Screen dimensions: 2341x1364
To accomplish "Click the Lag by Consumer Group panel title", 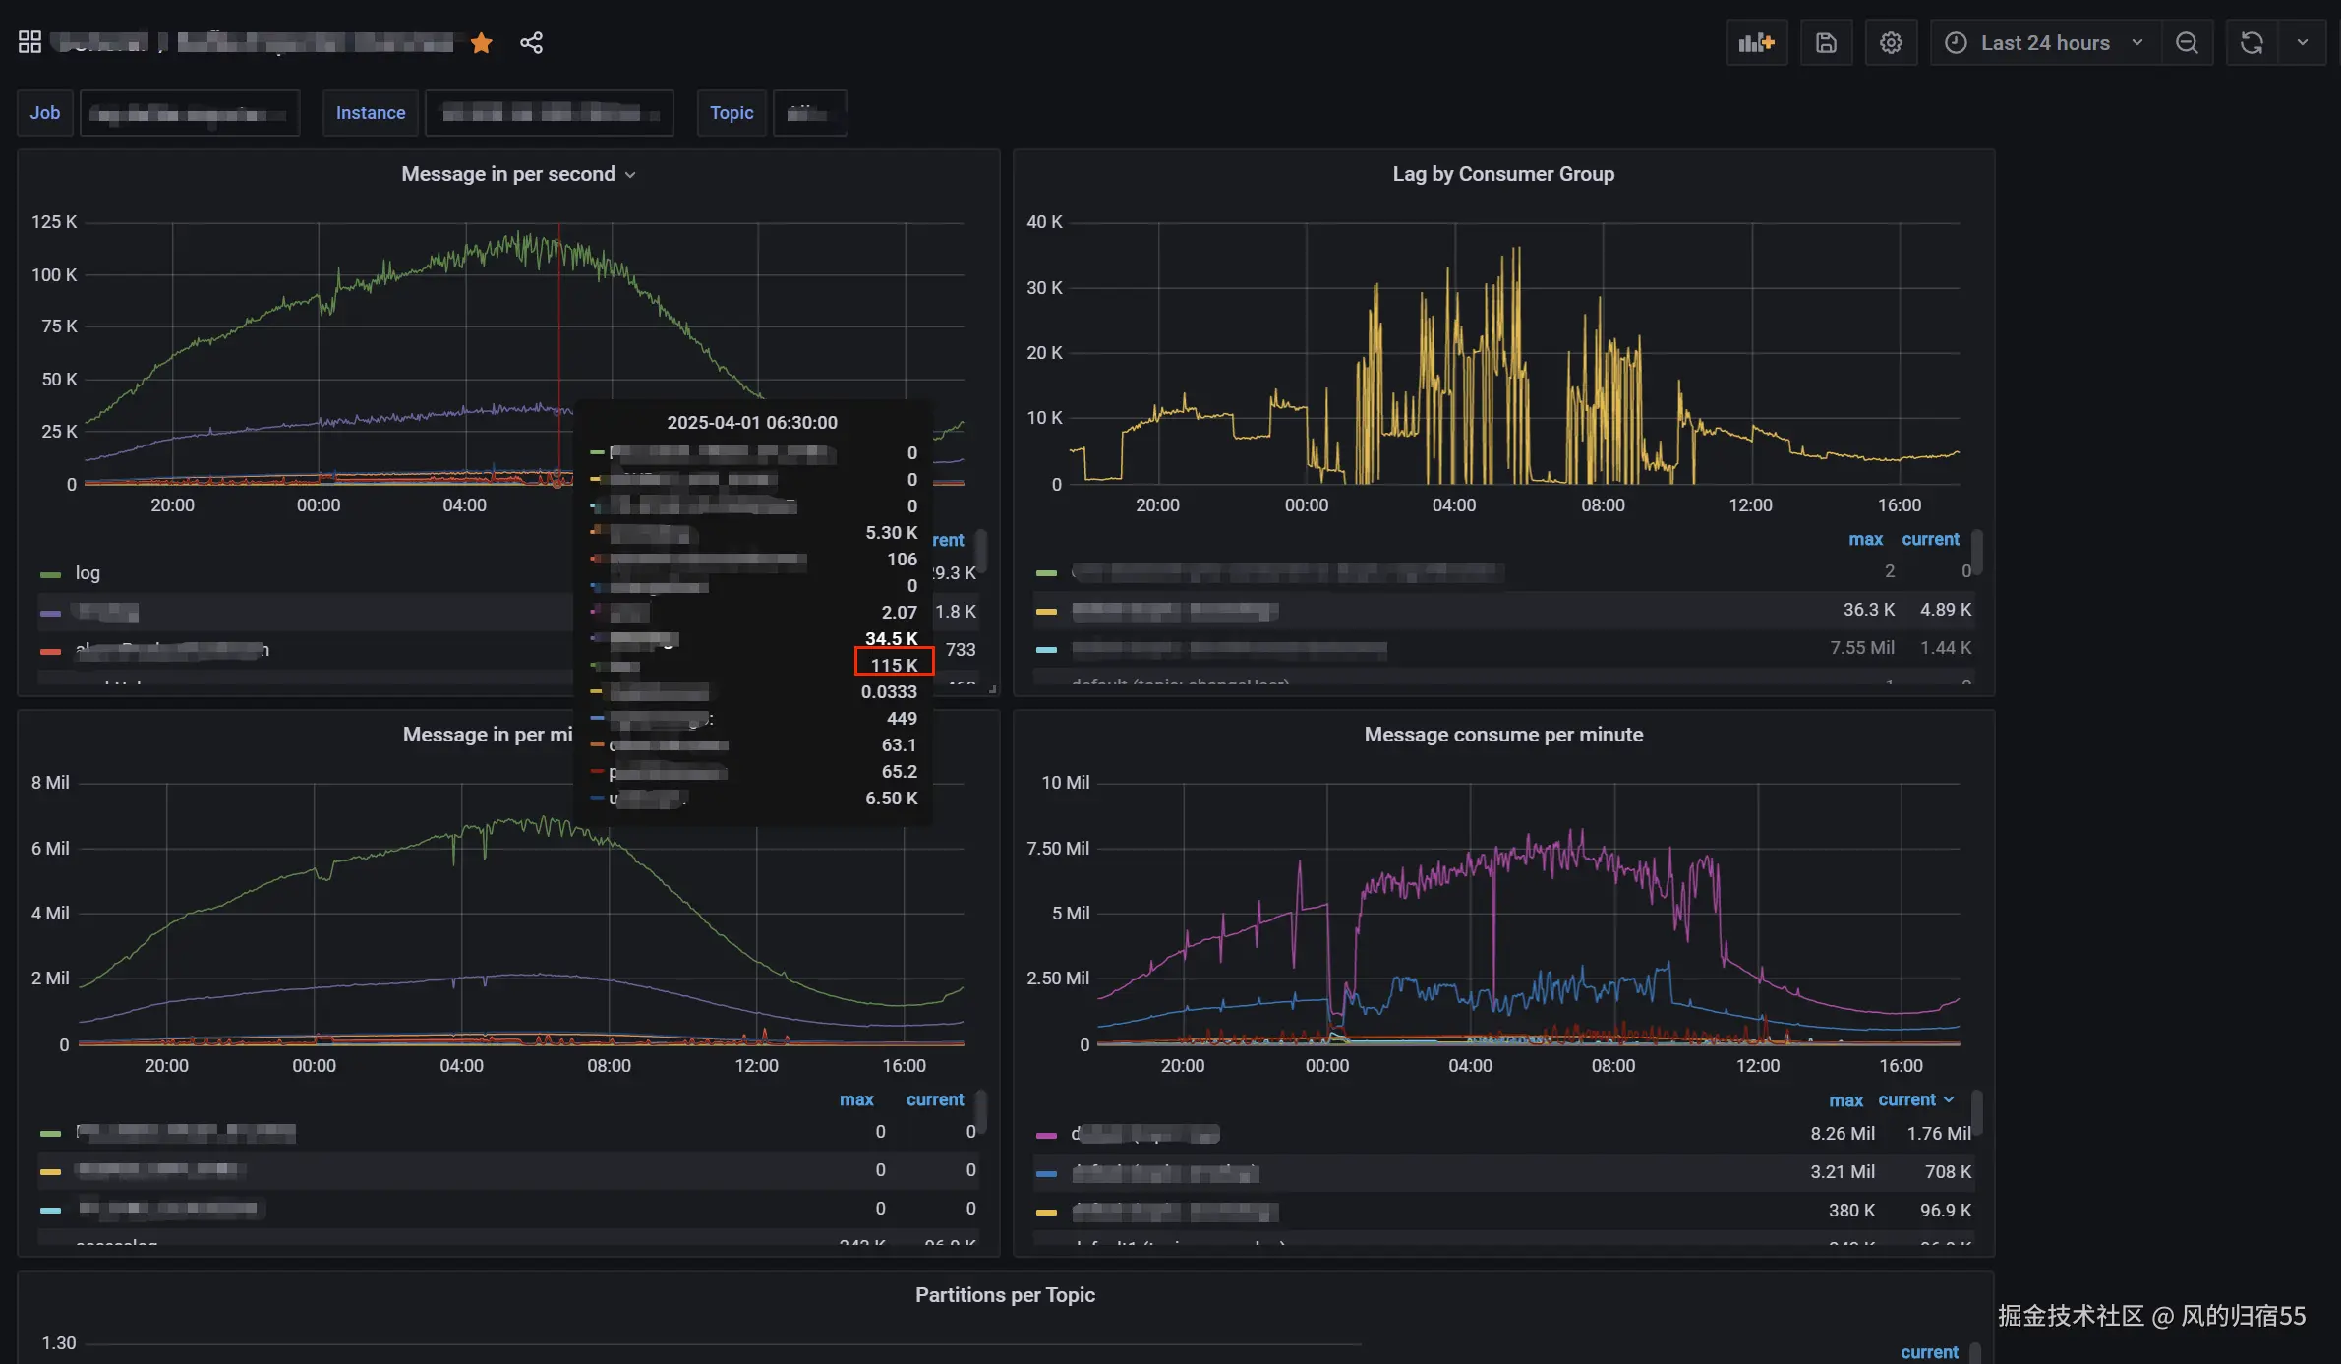I will pyautogui.click(x=1503, y=174).
